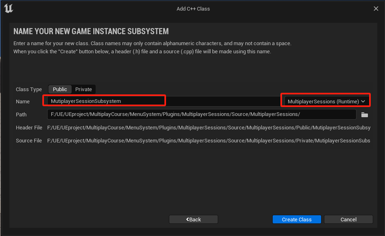
Task: Go back with the Back button
Action: pos(193,219)
